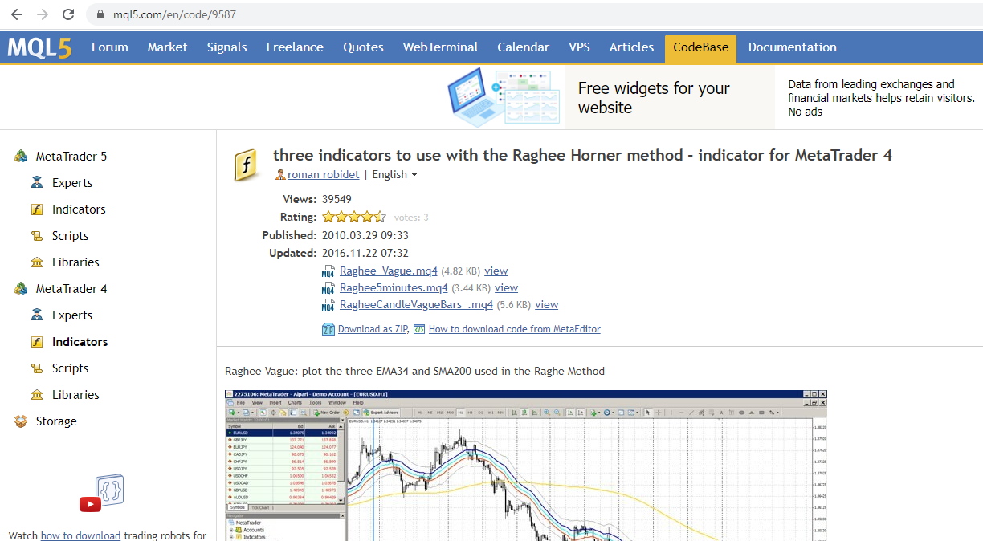Click the browser back arrow

pos(16,14)
